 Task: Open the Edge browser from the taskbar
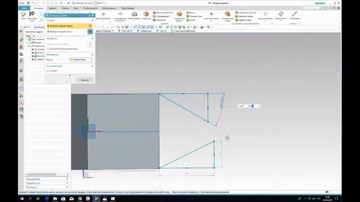(x=47, y=199)
